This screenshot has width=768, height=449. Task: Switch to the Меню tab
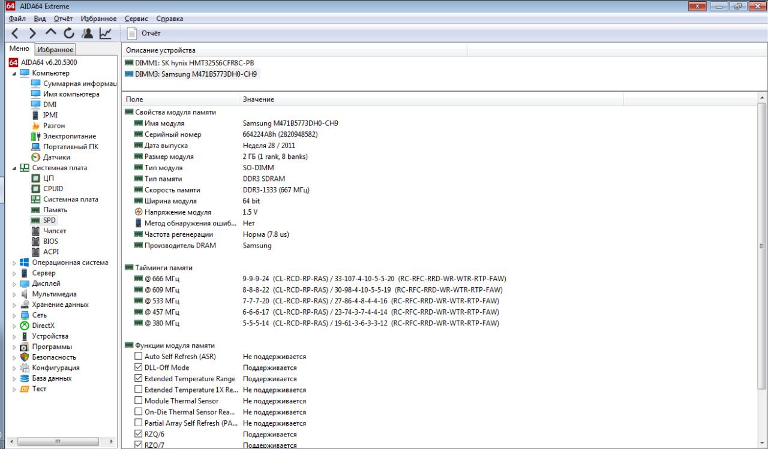click(19, 49)
